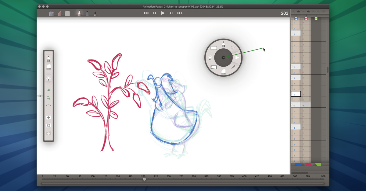Click the X-sheet vertical scrollbar thumb
366x191 pixels.
tap(328, 70)
